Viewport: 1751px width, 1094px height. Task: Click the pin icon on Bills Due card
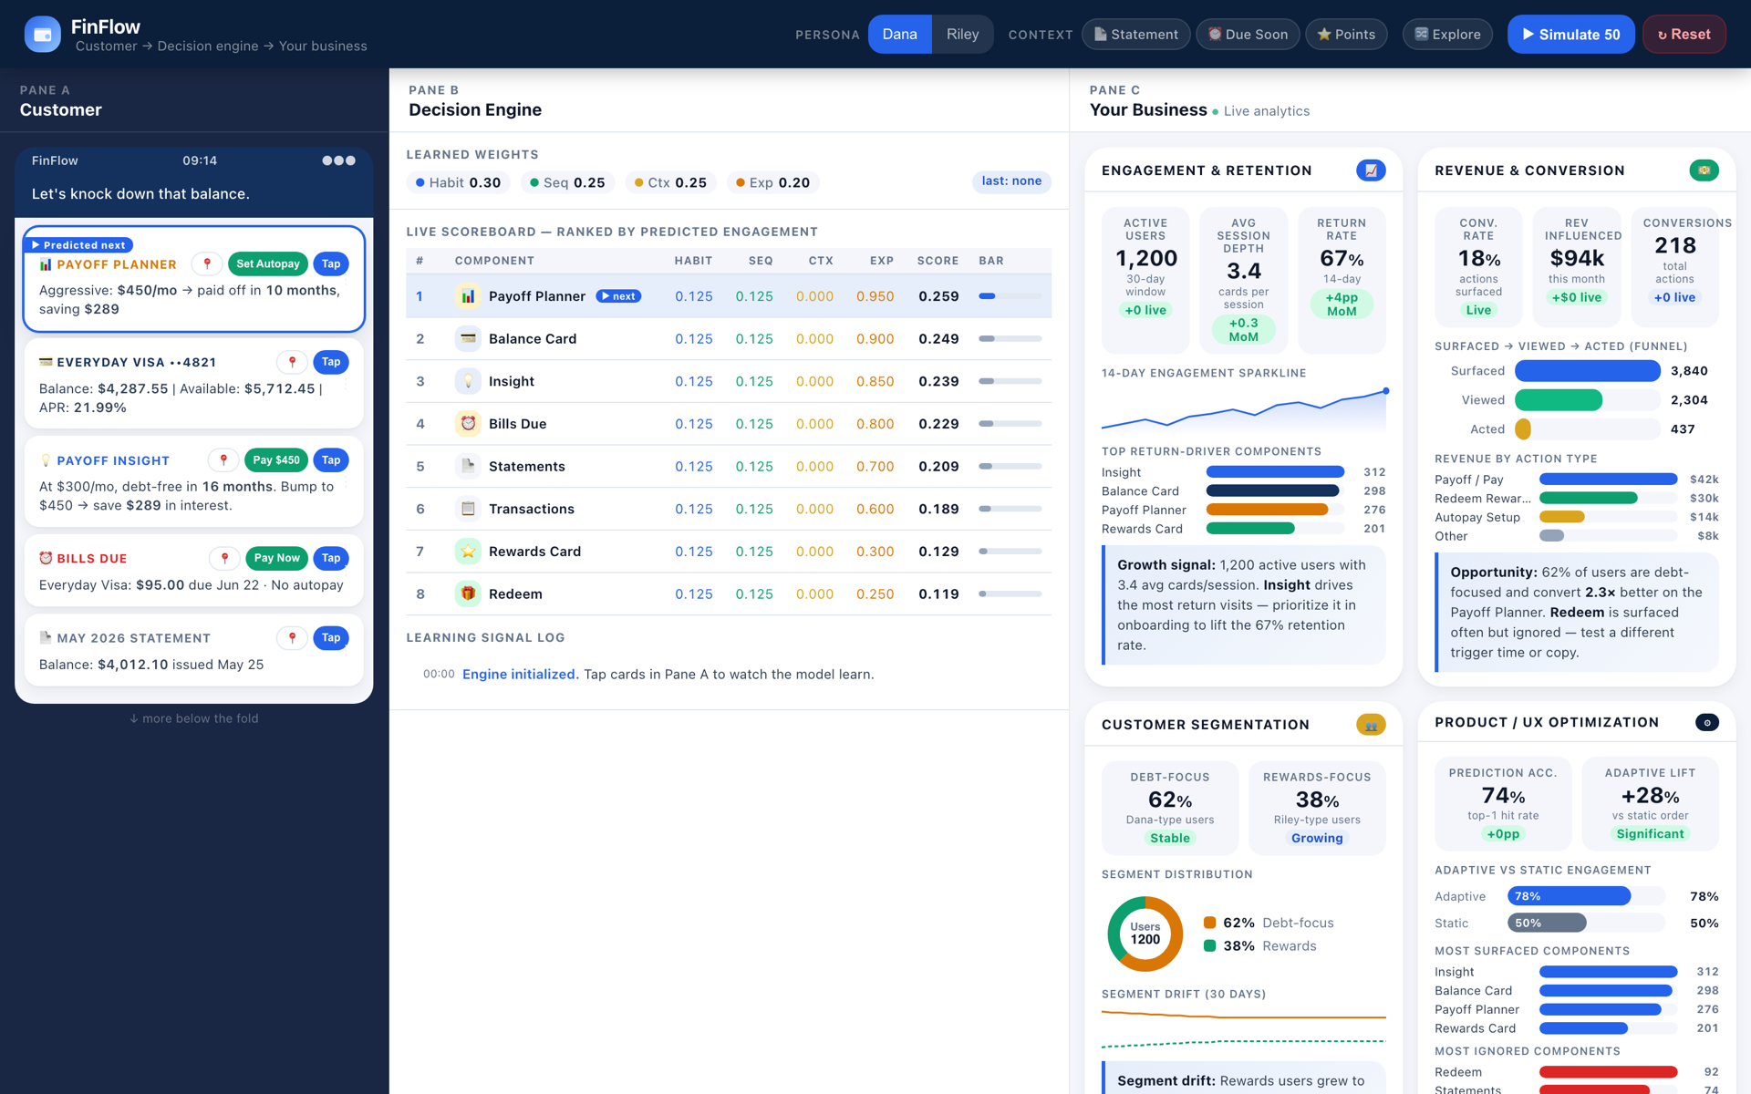point(224,558)
